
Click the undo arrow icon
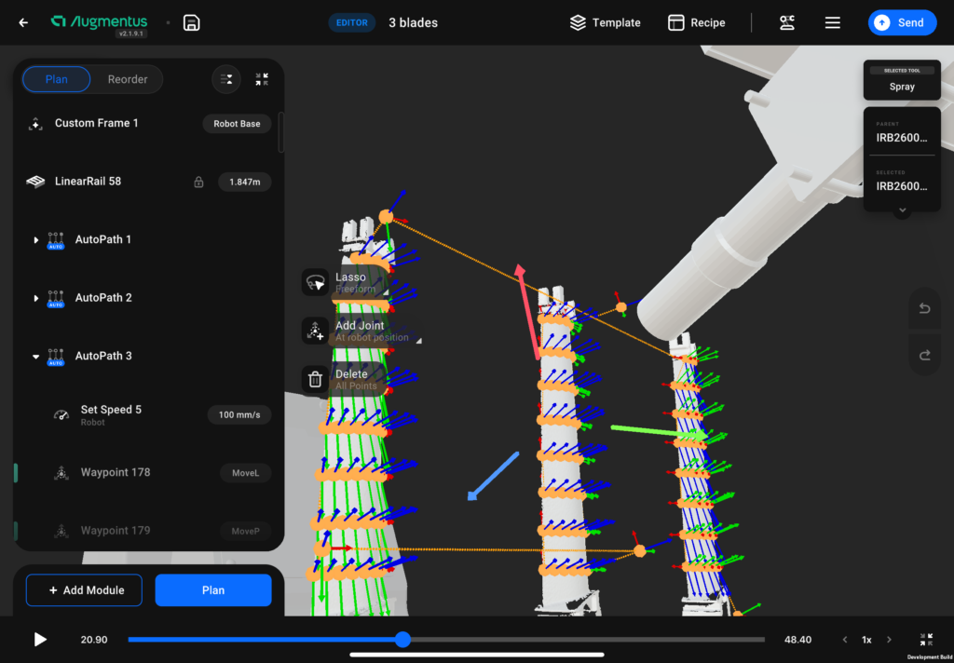924,309
